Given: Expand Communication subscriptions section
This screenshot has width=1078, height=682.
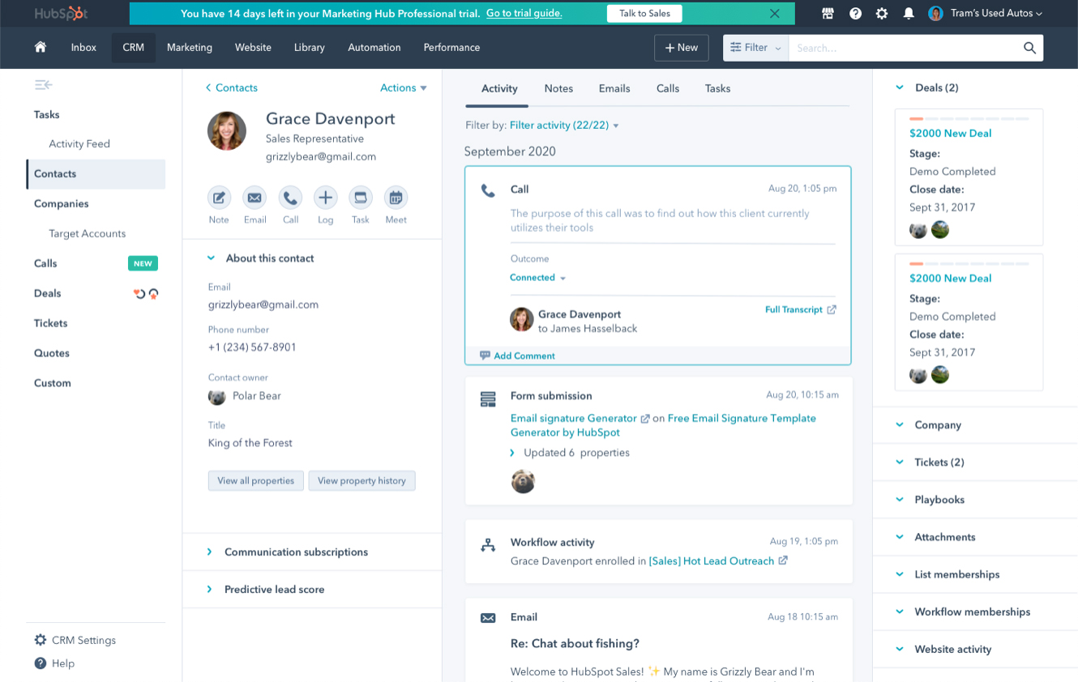Looking at the screenshot, I should (296, 552).
